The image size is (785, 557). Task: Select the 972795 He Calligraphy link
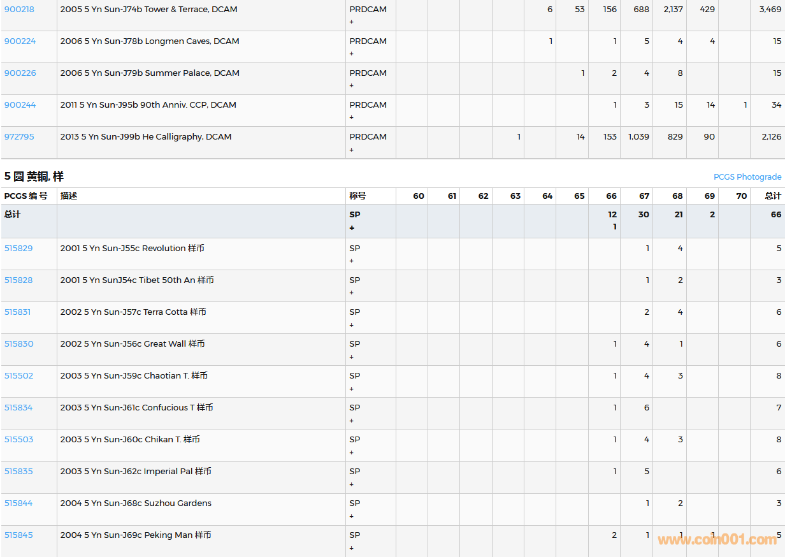(x=19, y=137)
